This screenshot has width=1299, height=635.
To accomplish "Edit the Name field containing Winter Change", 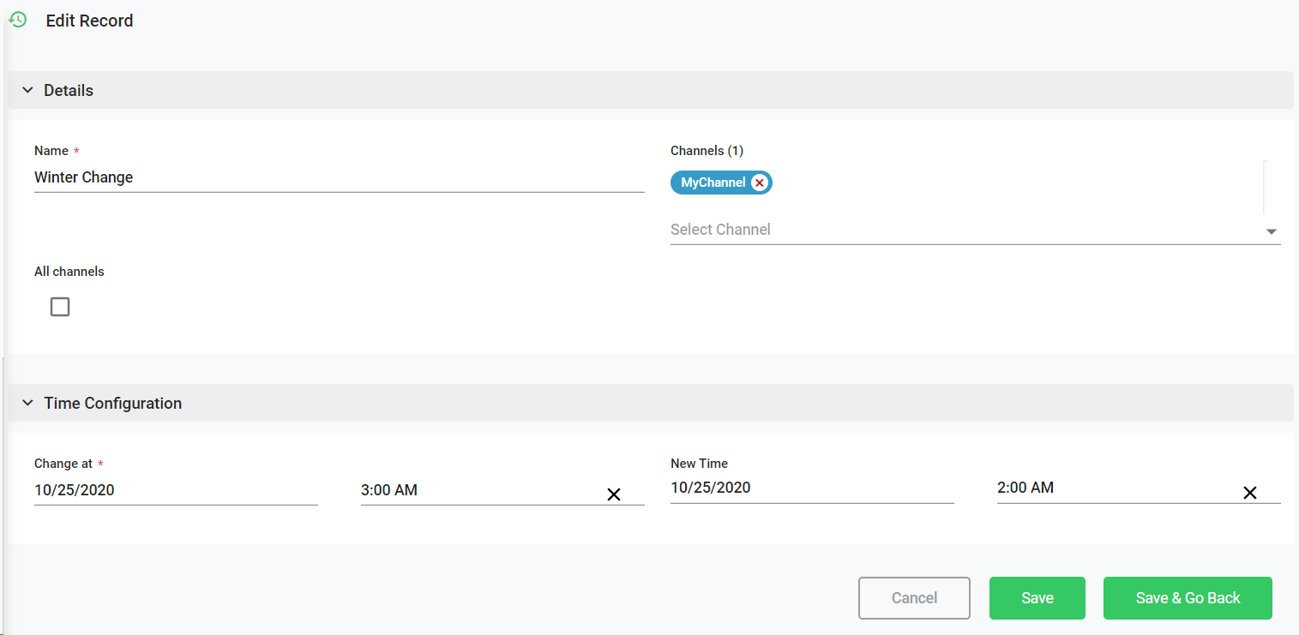I will coord(339,177).
